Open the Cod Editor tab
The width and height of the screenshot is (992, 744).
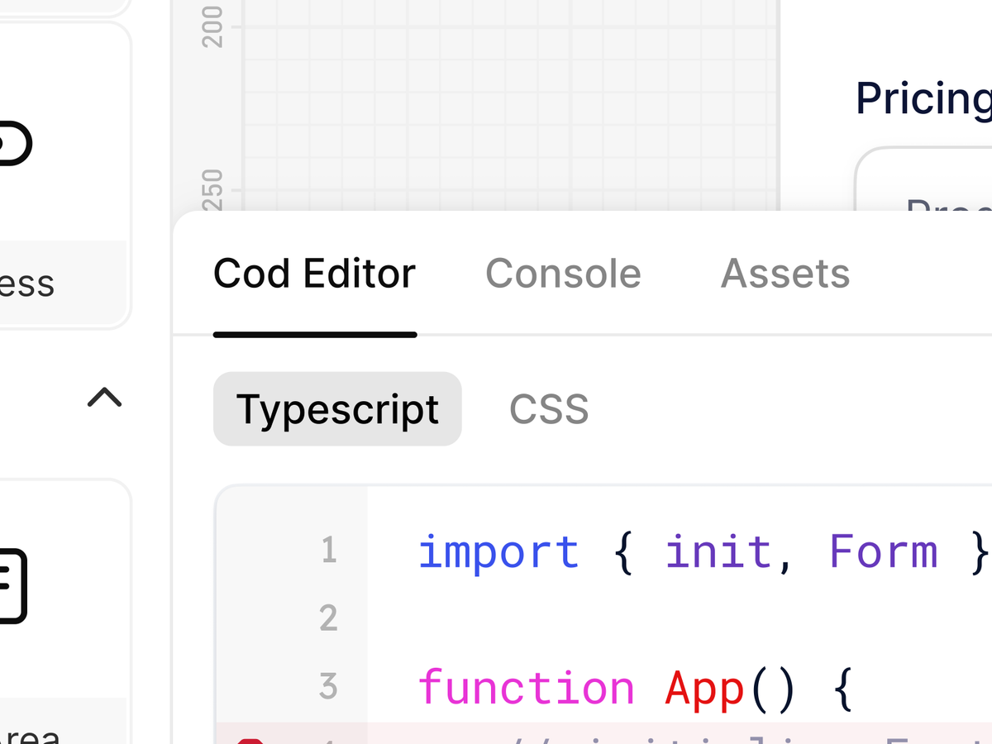coord(314,274)
